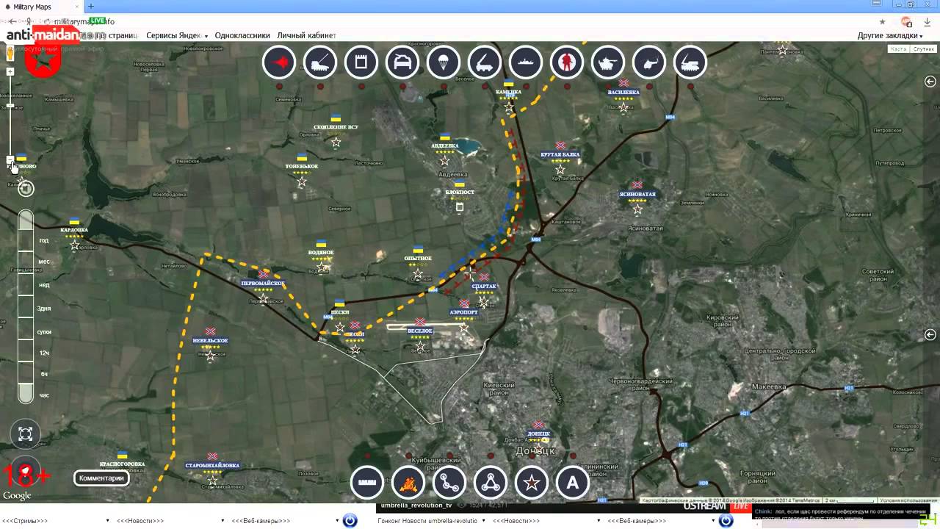Open the second <<<Веб-камеры>>> dropdown

(662, 521)
